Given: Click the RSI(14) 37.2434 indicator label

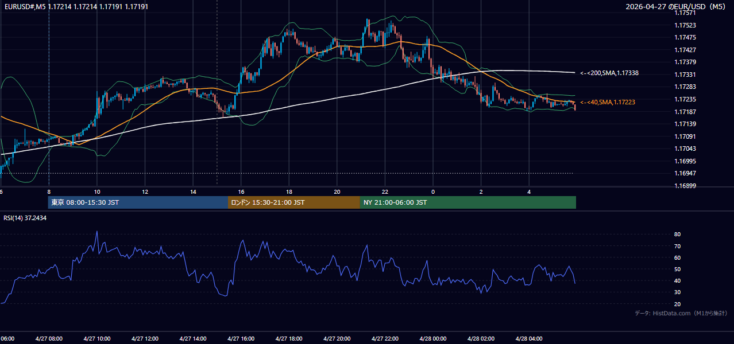Looking at the screenshot, I should point(25,218).
